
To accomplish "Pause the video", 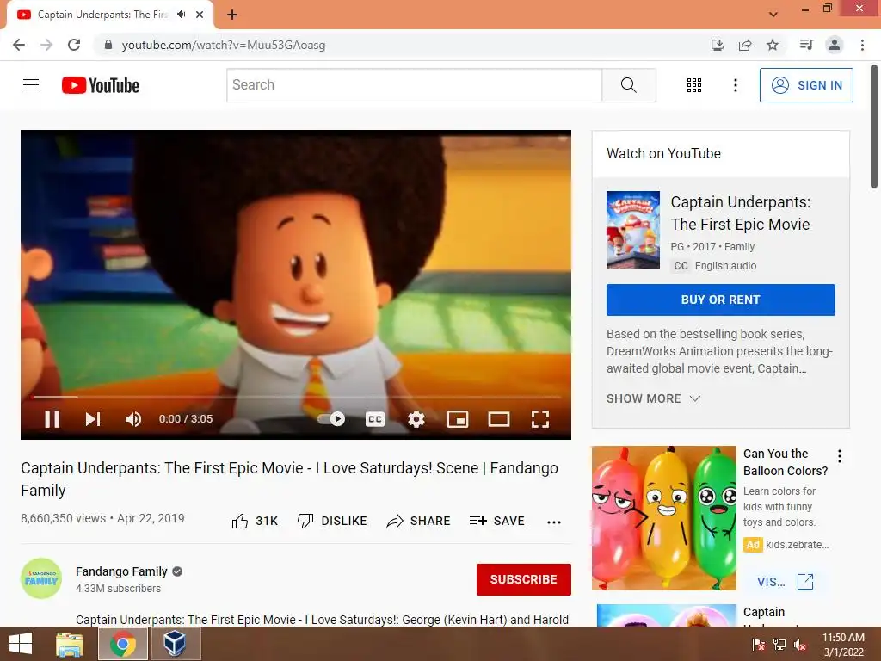I will click(x=52, y=419).
